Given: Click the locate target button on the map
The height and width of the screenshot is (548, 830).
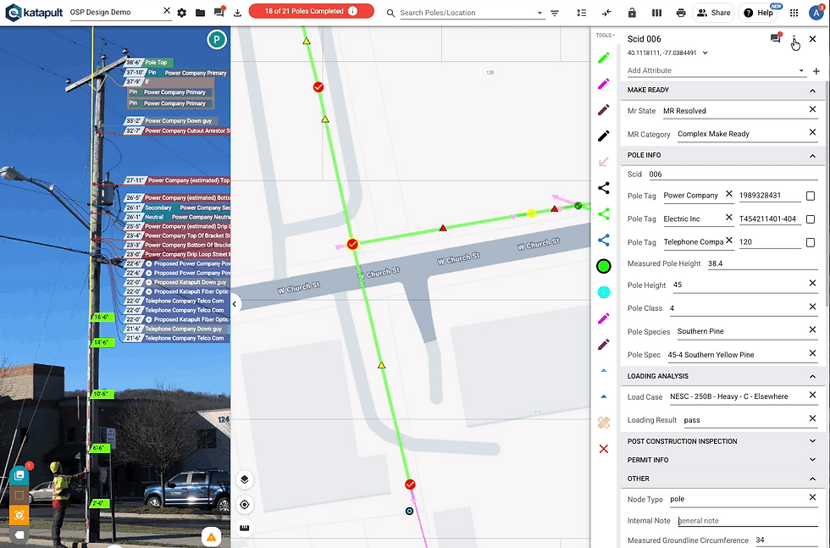Looking at the screenshot, I should coord(244,505).
